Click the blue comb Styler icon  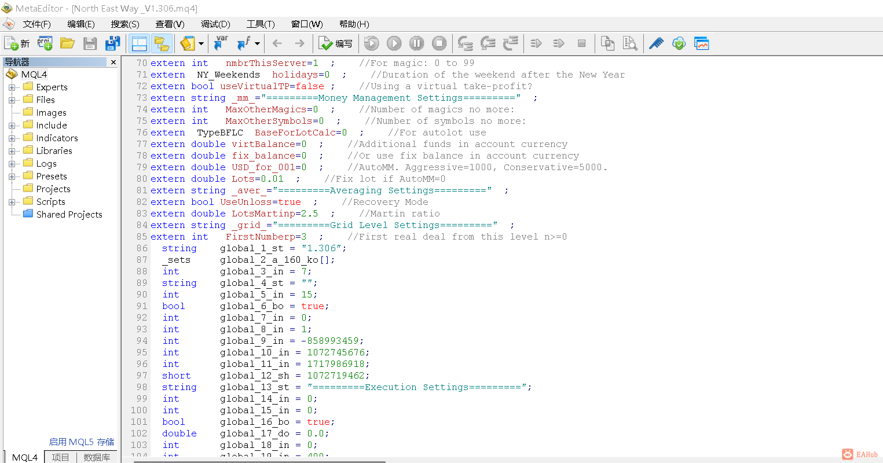point(656,43)
